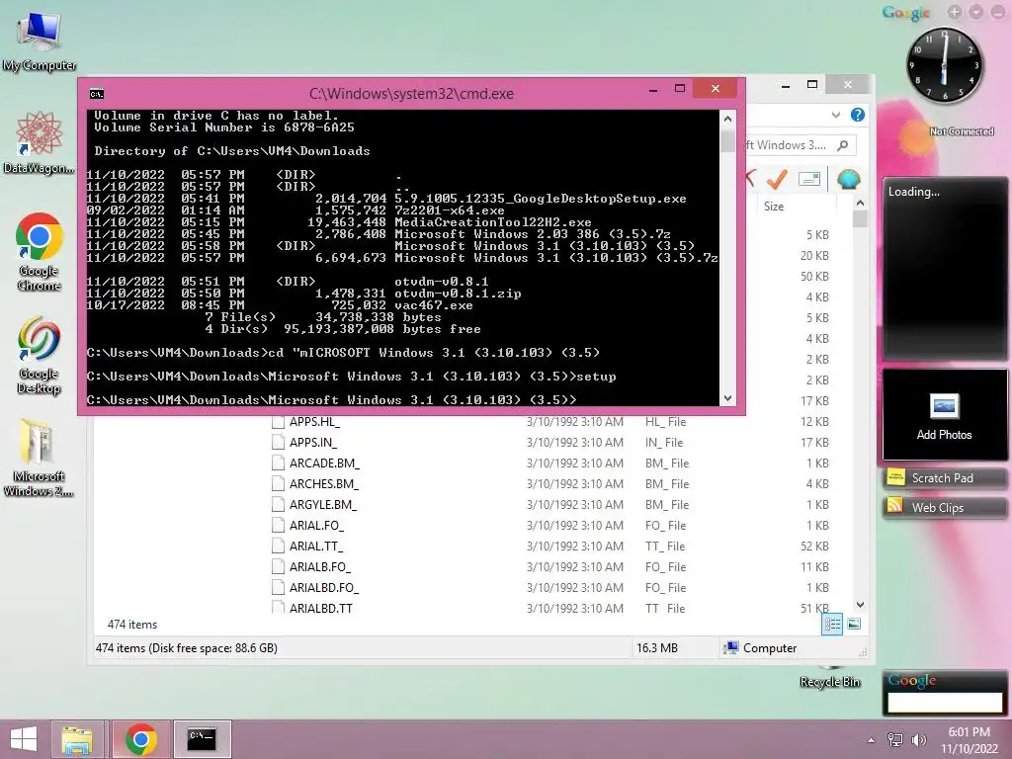Click the 474 items count text
The image size is (1012, 759).
(131, 625)
